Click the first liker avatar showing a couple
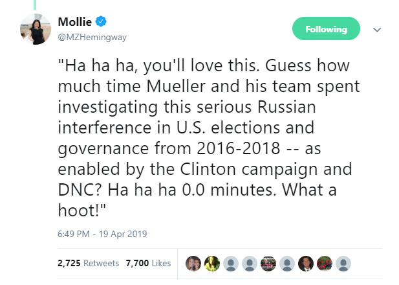This screenshot has width=399, height=285. click(193, 264)
